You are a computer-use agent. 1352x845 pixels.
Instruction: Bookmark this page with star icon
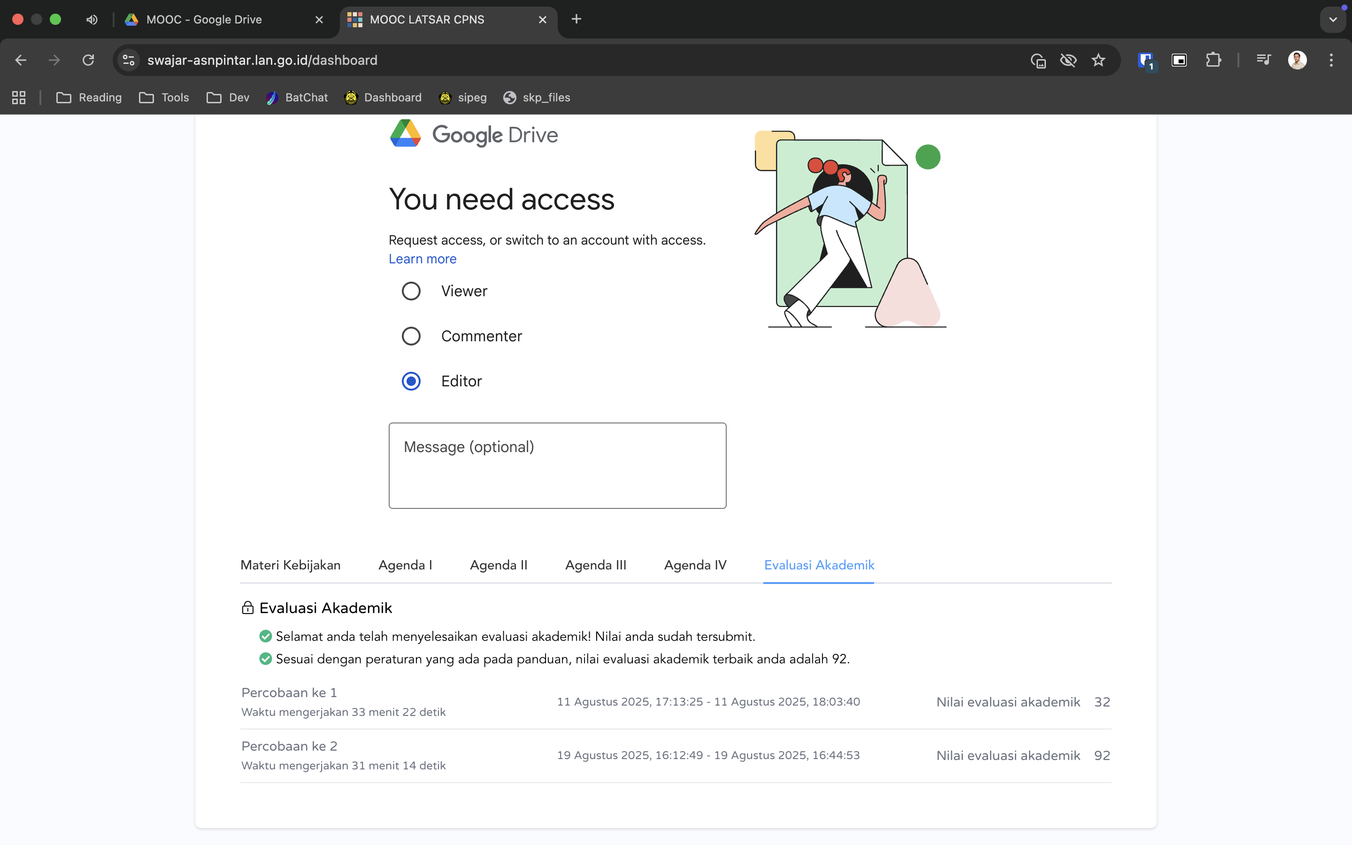1098,60
